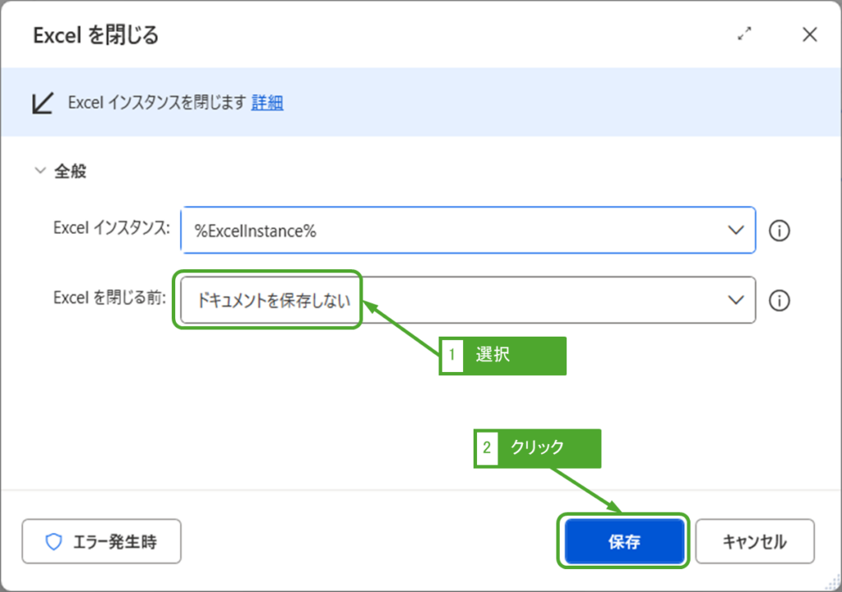The width and height of the screenshot is (842, 592).
Task: Click the Excel インスタンス: field label
Action: coord(111,228)
